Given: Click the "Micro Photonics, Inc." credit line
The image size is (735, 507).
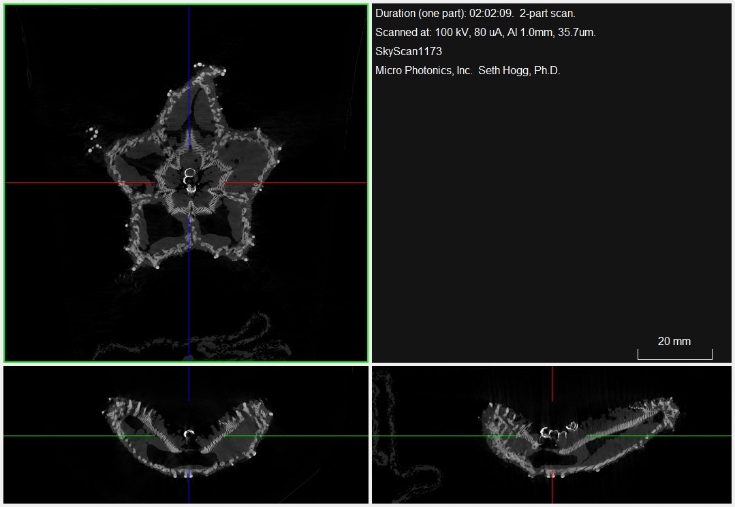Looking at the screenshot, I should tap(467, 71).
